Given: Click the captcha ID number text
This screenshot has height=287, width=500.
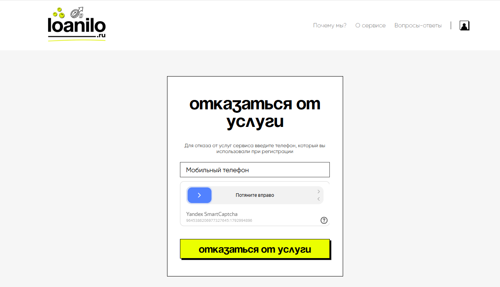Looking at the screenshot, I should coord(219,221).
